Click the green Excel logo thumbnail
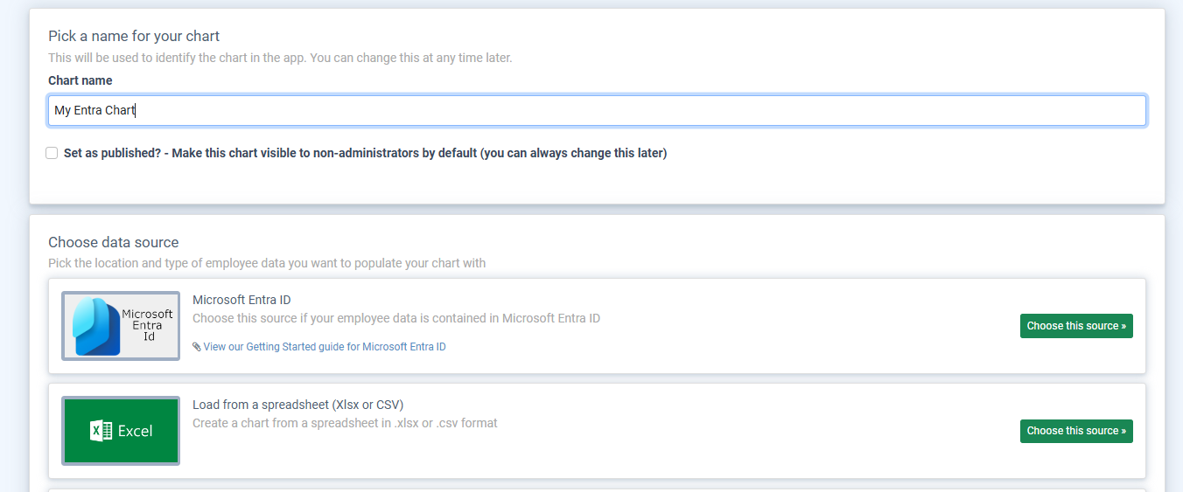The height and width of the screenshot is (492, 1183). (121, 431)
